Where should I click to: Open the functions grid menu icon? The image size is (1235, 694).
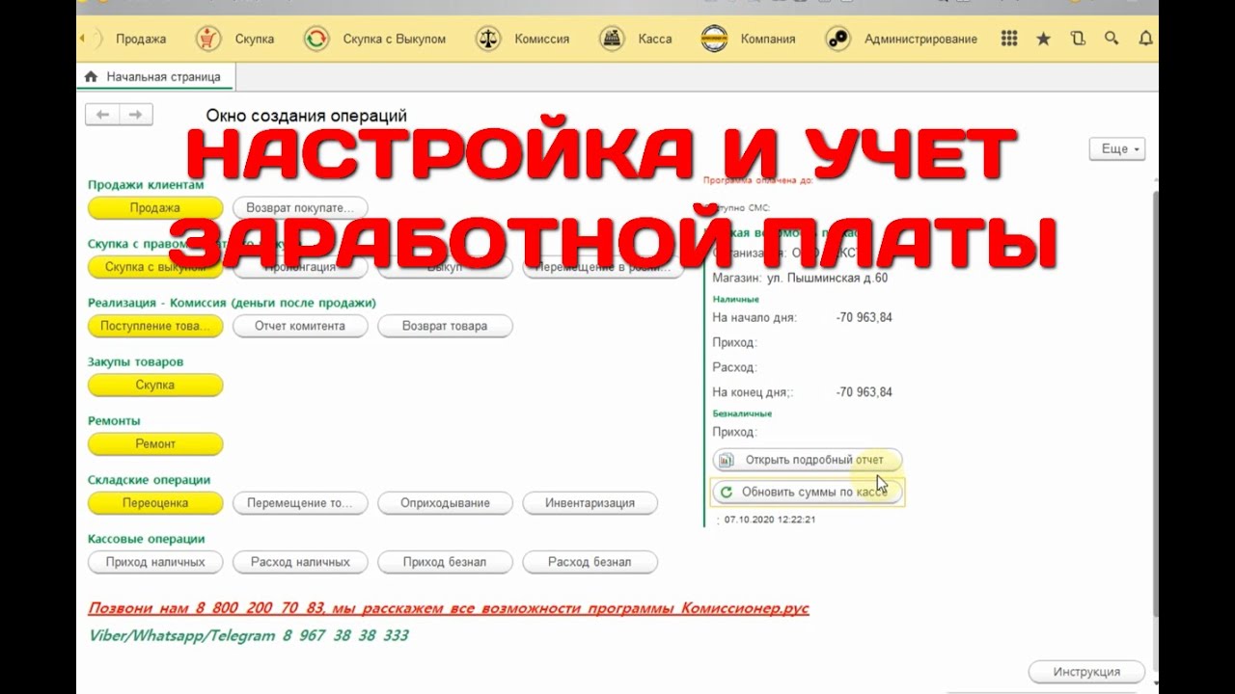point(1009,40)
